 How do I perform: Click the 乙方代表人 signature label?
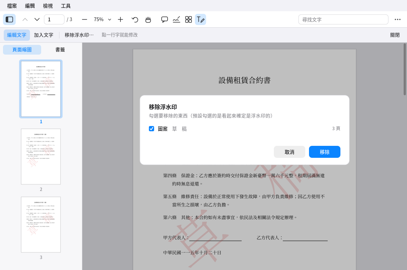(269, 237)
